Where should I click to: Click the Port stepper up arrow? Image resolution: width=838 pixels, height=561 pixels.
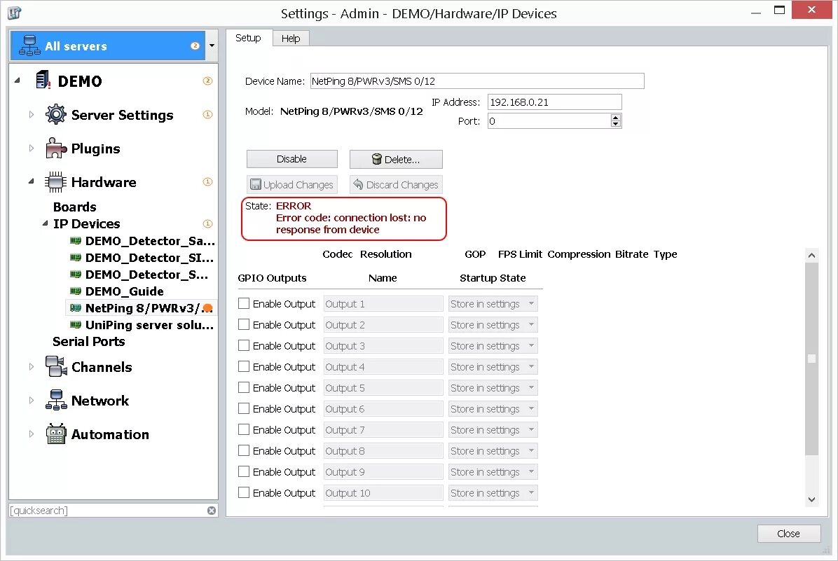[615, 118]
